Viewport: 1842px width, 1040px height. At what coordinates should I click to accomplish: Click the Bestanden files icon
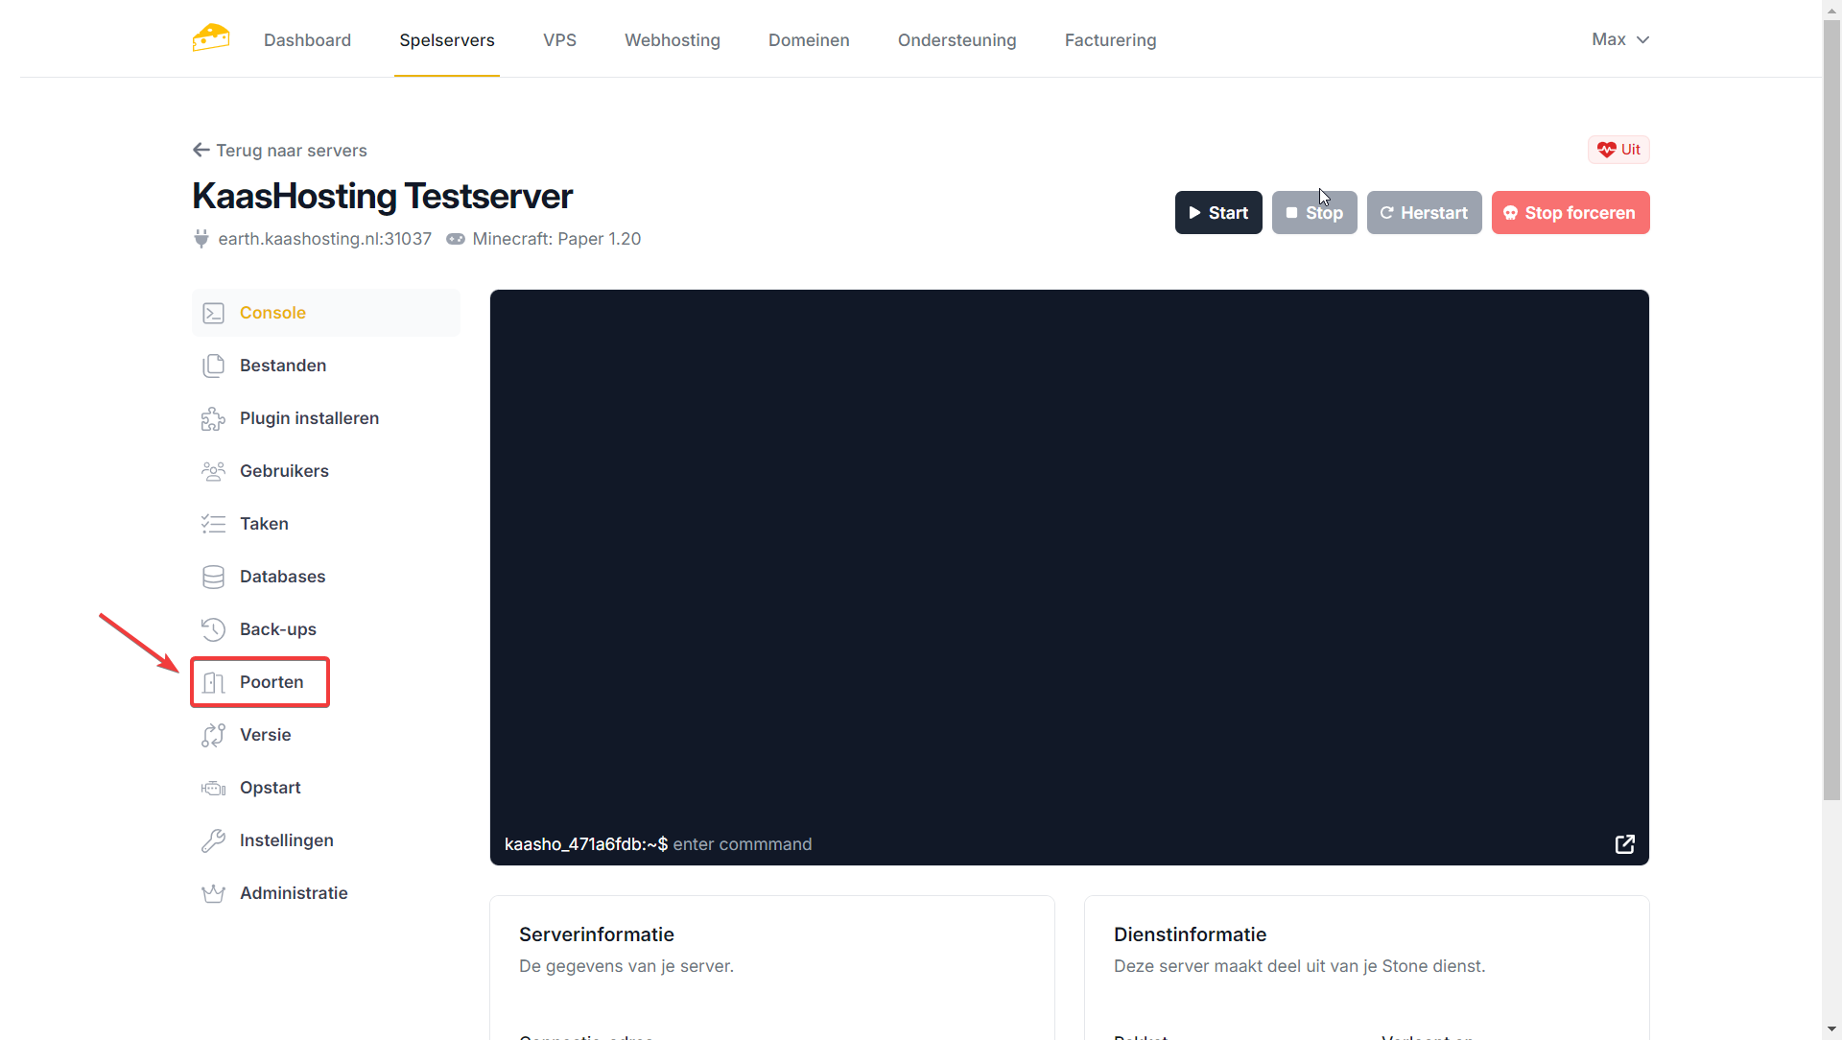(213, 366)
